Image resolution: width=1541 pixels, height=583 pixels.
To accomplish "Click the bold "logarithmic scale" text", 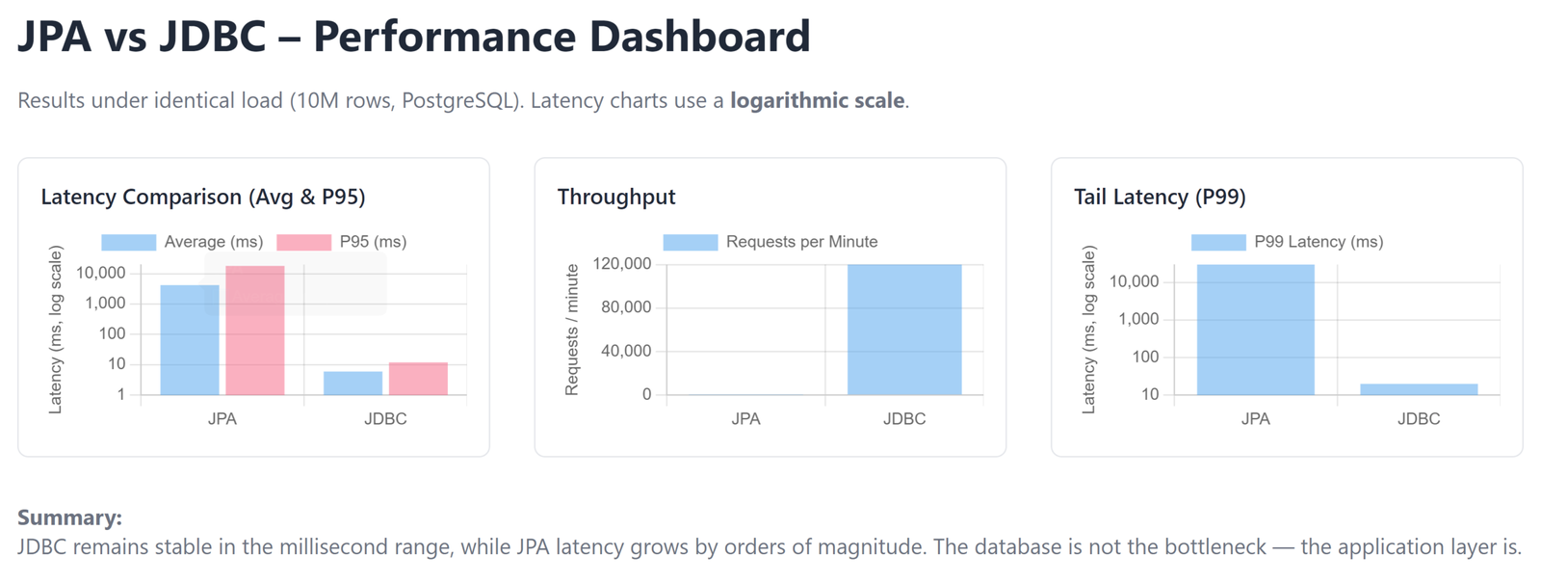I will coord(817,100).
